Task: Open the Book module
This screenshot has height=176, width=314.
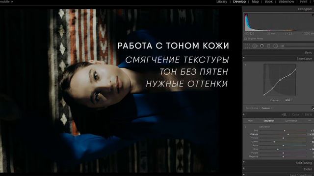Action: (268, 2)
